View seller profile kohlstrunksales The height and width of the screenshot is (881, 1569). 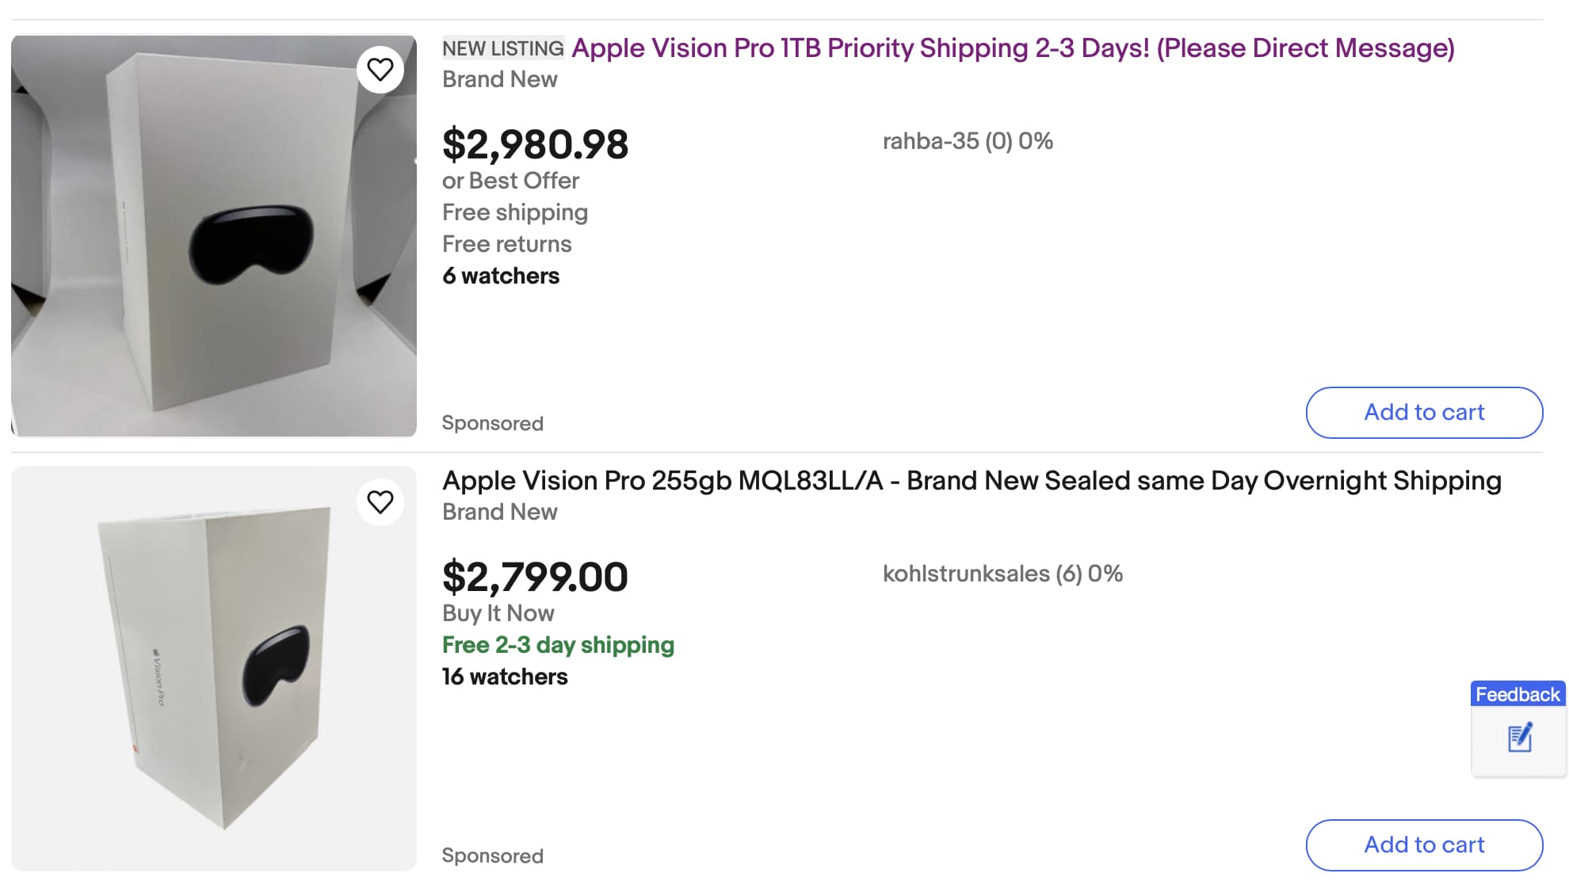1002,574
